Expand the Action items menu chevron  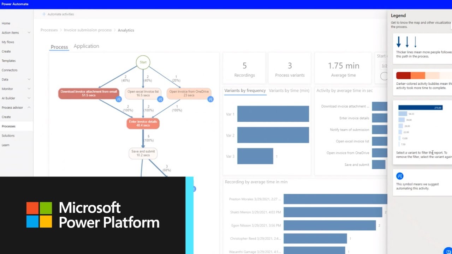(29, 33)
